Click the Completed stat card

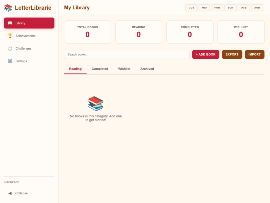click(190, 32)
